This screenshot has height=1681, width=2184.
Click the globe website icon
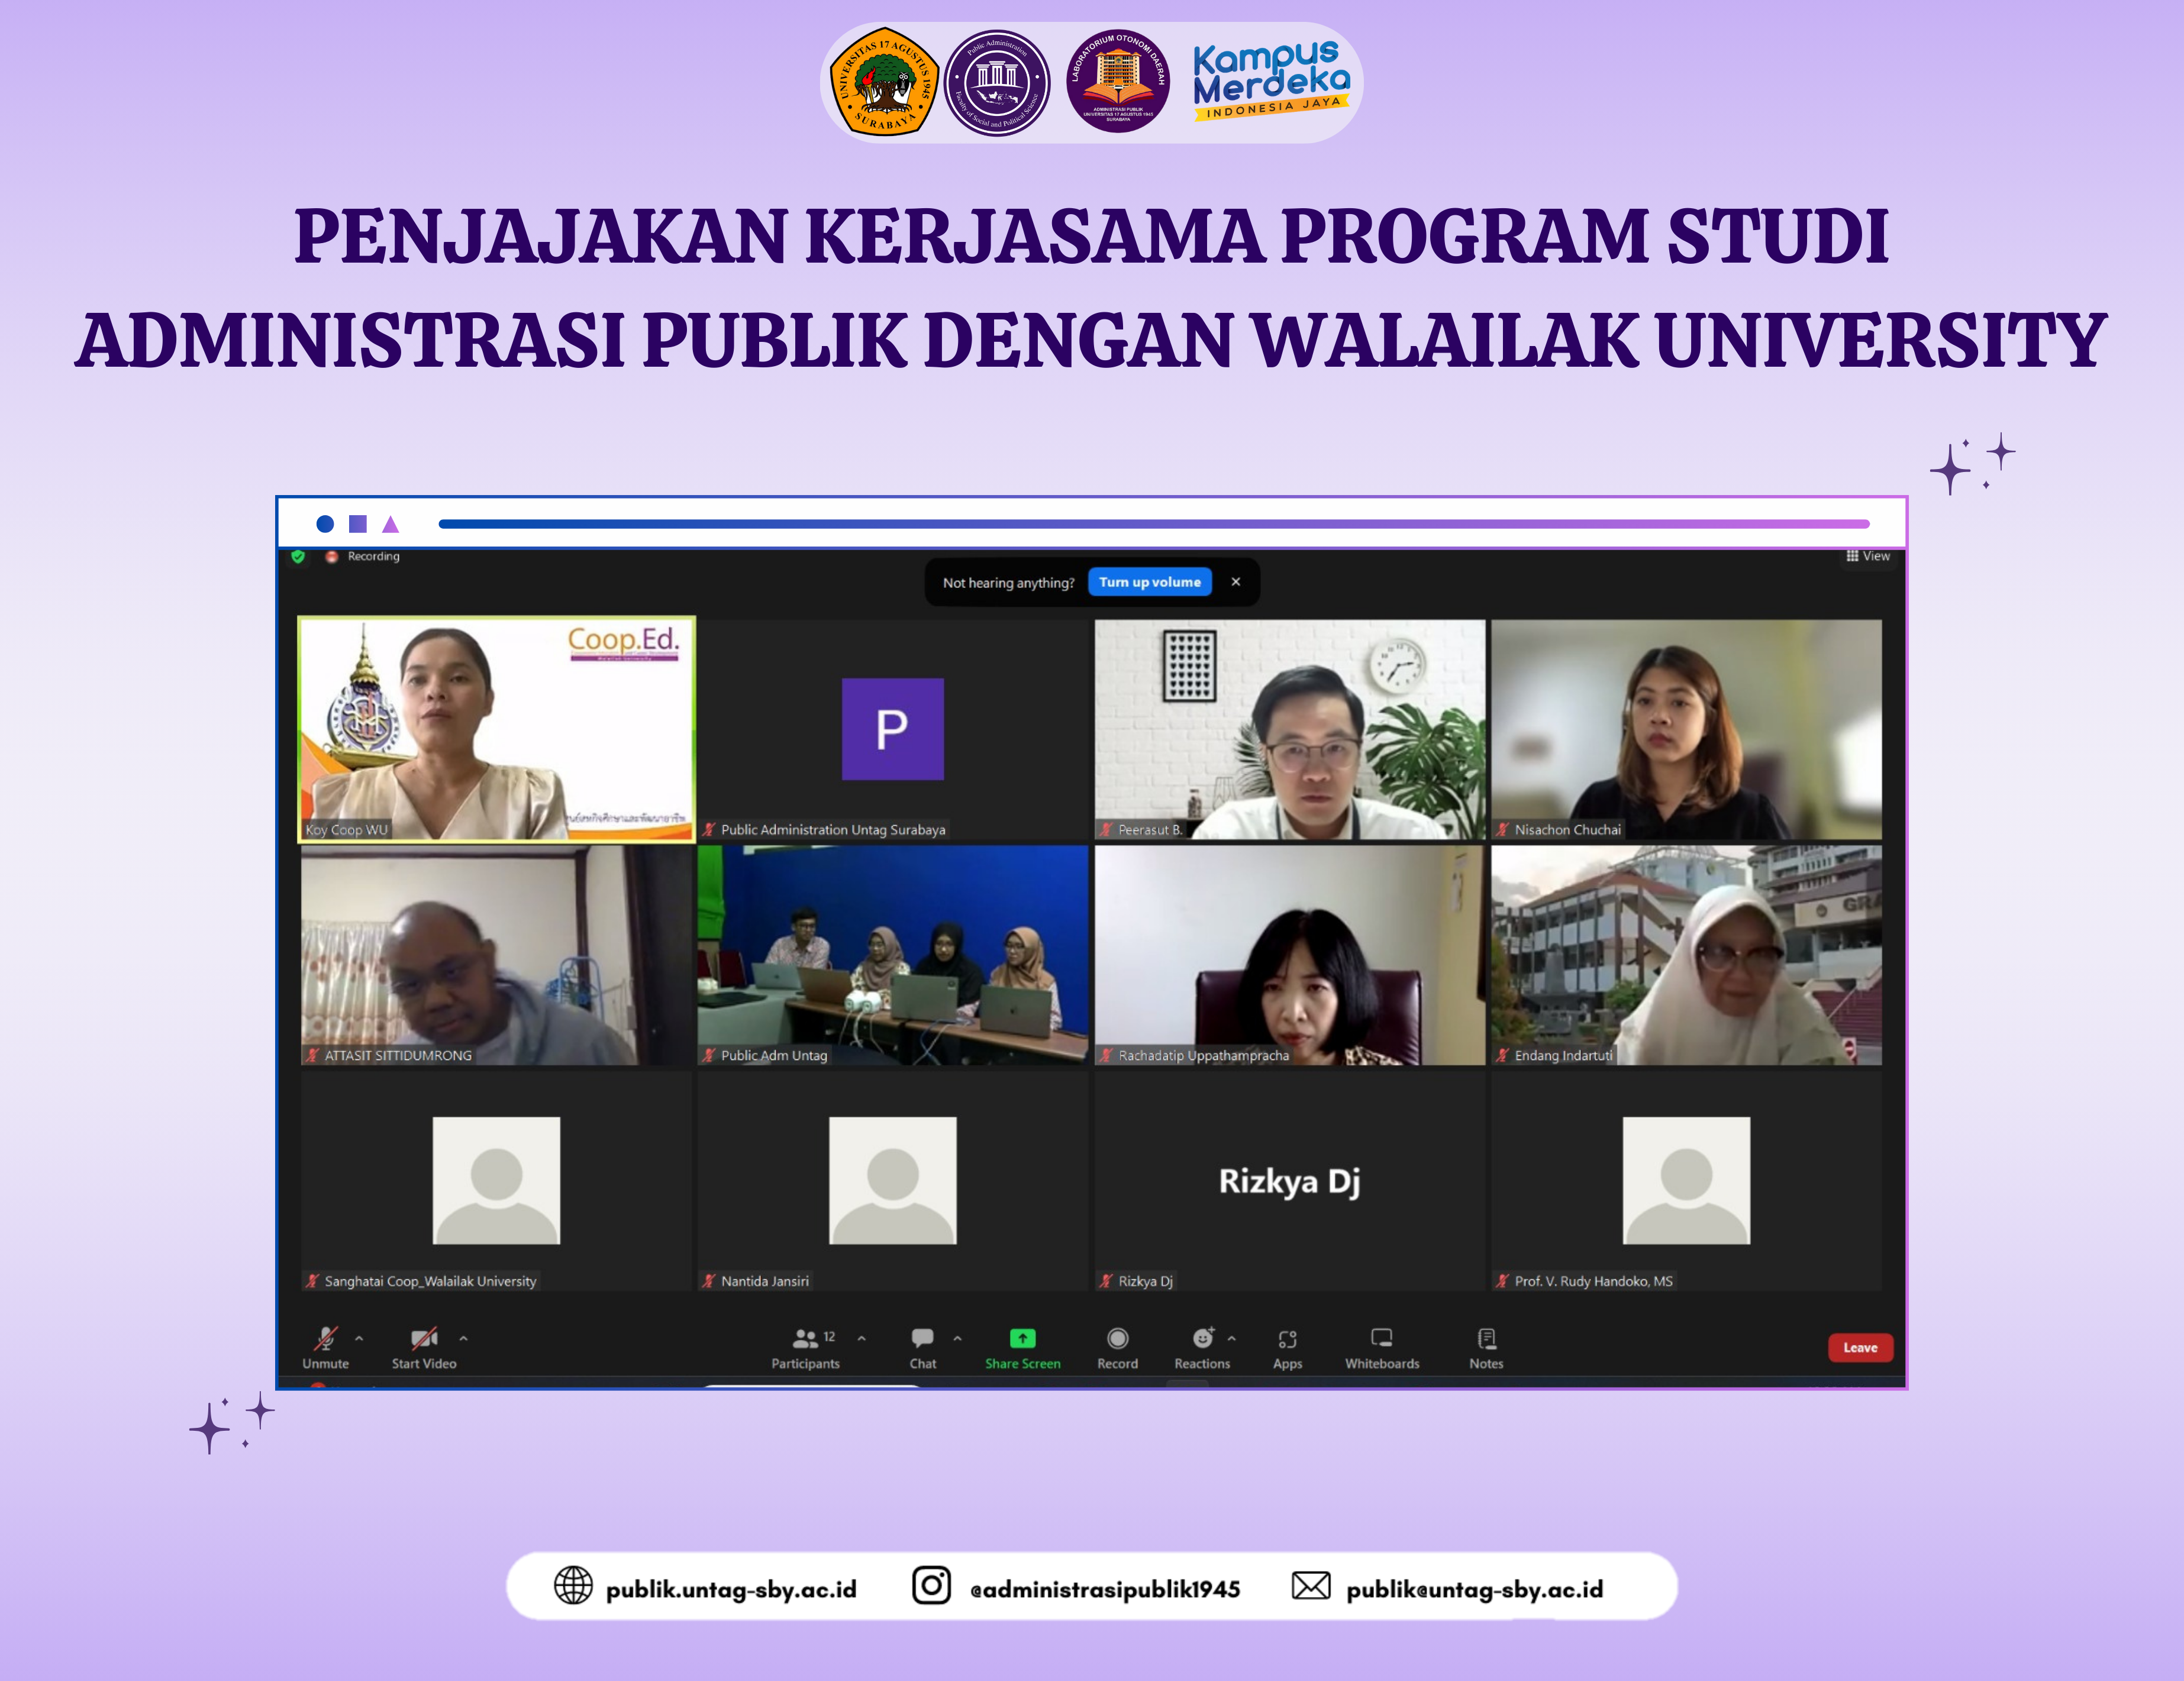click(x=573, y=1585)
